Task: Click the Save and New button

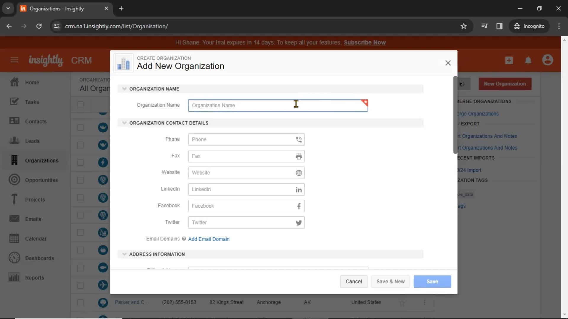Action: click(x=390, y=281)
